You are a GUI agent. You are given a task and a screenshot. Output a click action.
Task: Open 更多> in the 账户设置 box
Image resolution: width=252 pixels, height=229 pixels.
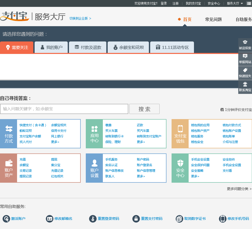(x=141, y=176)
